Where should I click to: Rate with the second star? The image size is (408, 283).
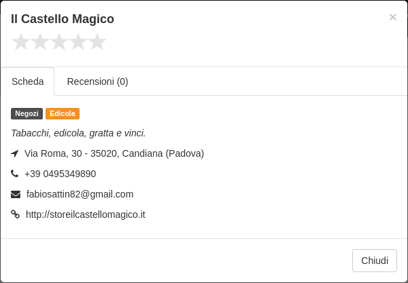point(40,42)
